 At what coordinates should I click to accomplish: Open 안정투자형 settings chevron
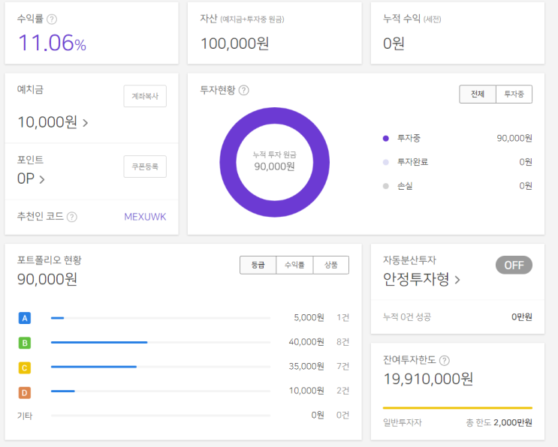[457, 280]
